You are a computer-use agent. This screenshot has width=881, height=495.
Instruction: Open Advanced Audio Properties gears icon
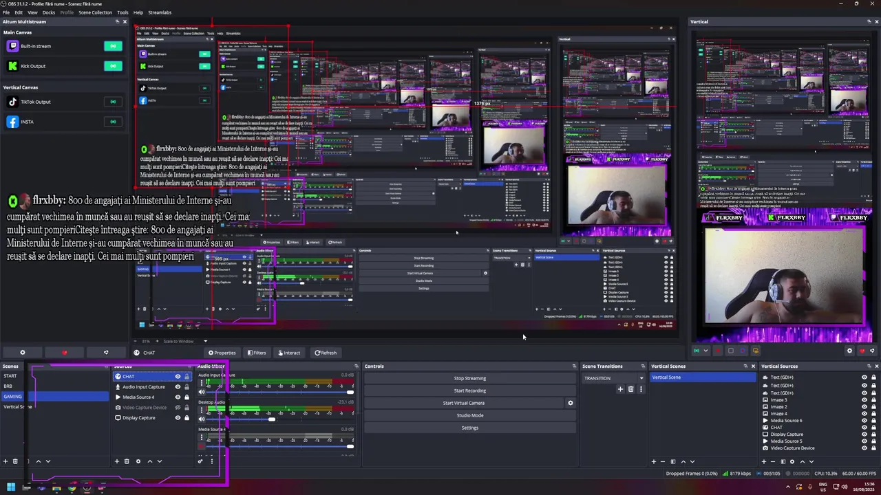point(201,461)
